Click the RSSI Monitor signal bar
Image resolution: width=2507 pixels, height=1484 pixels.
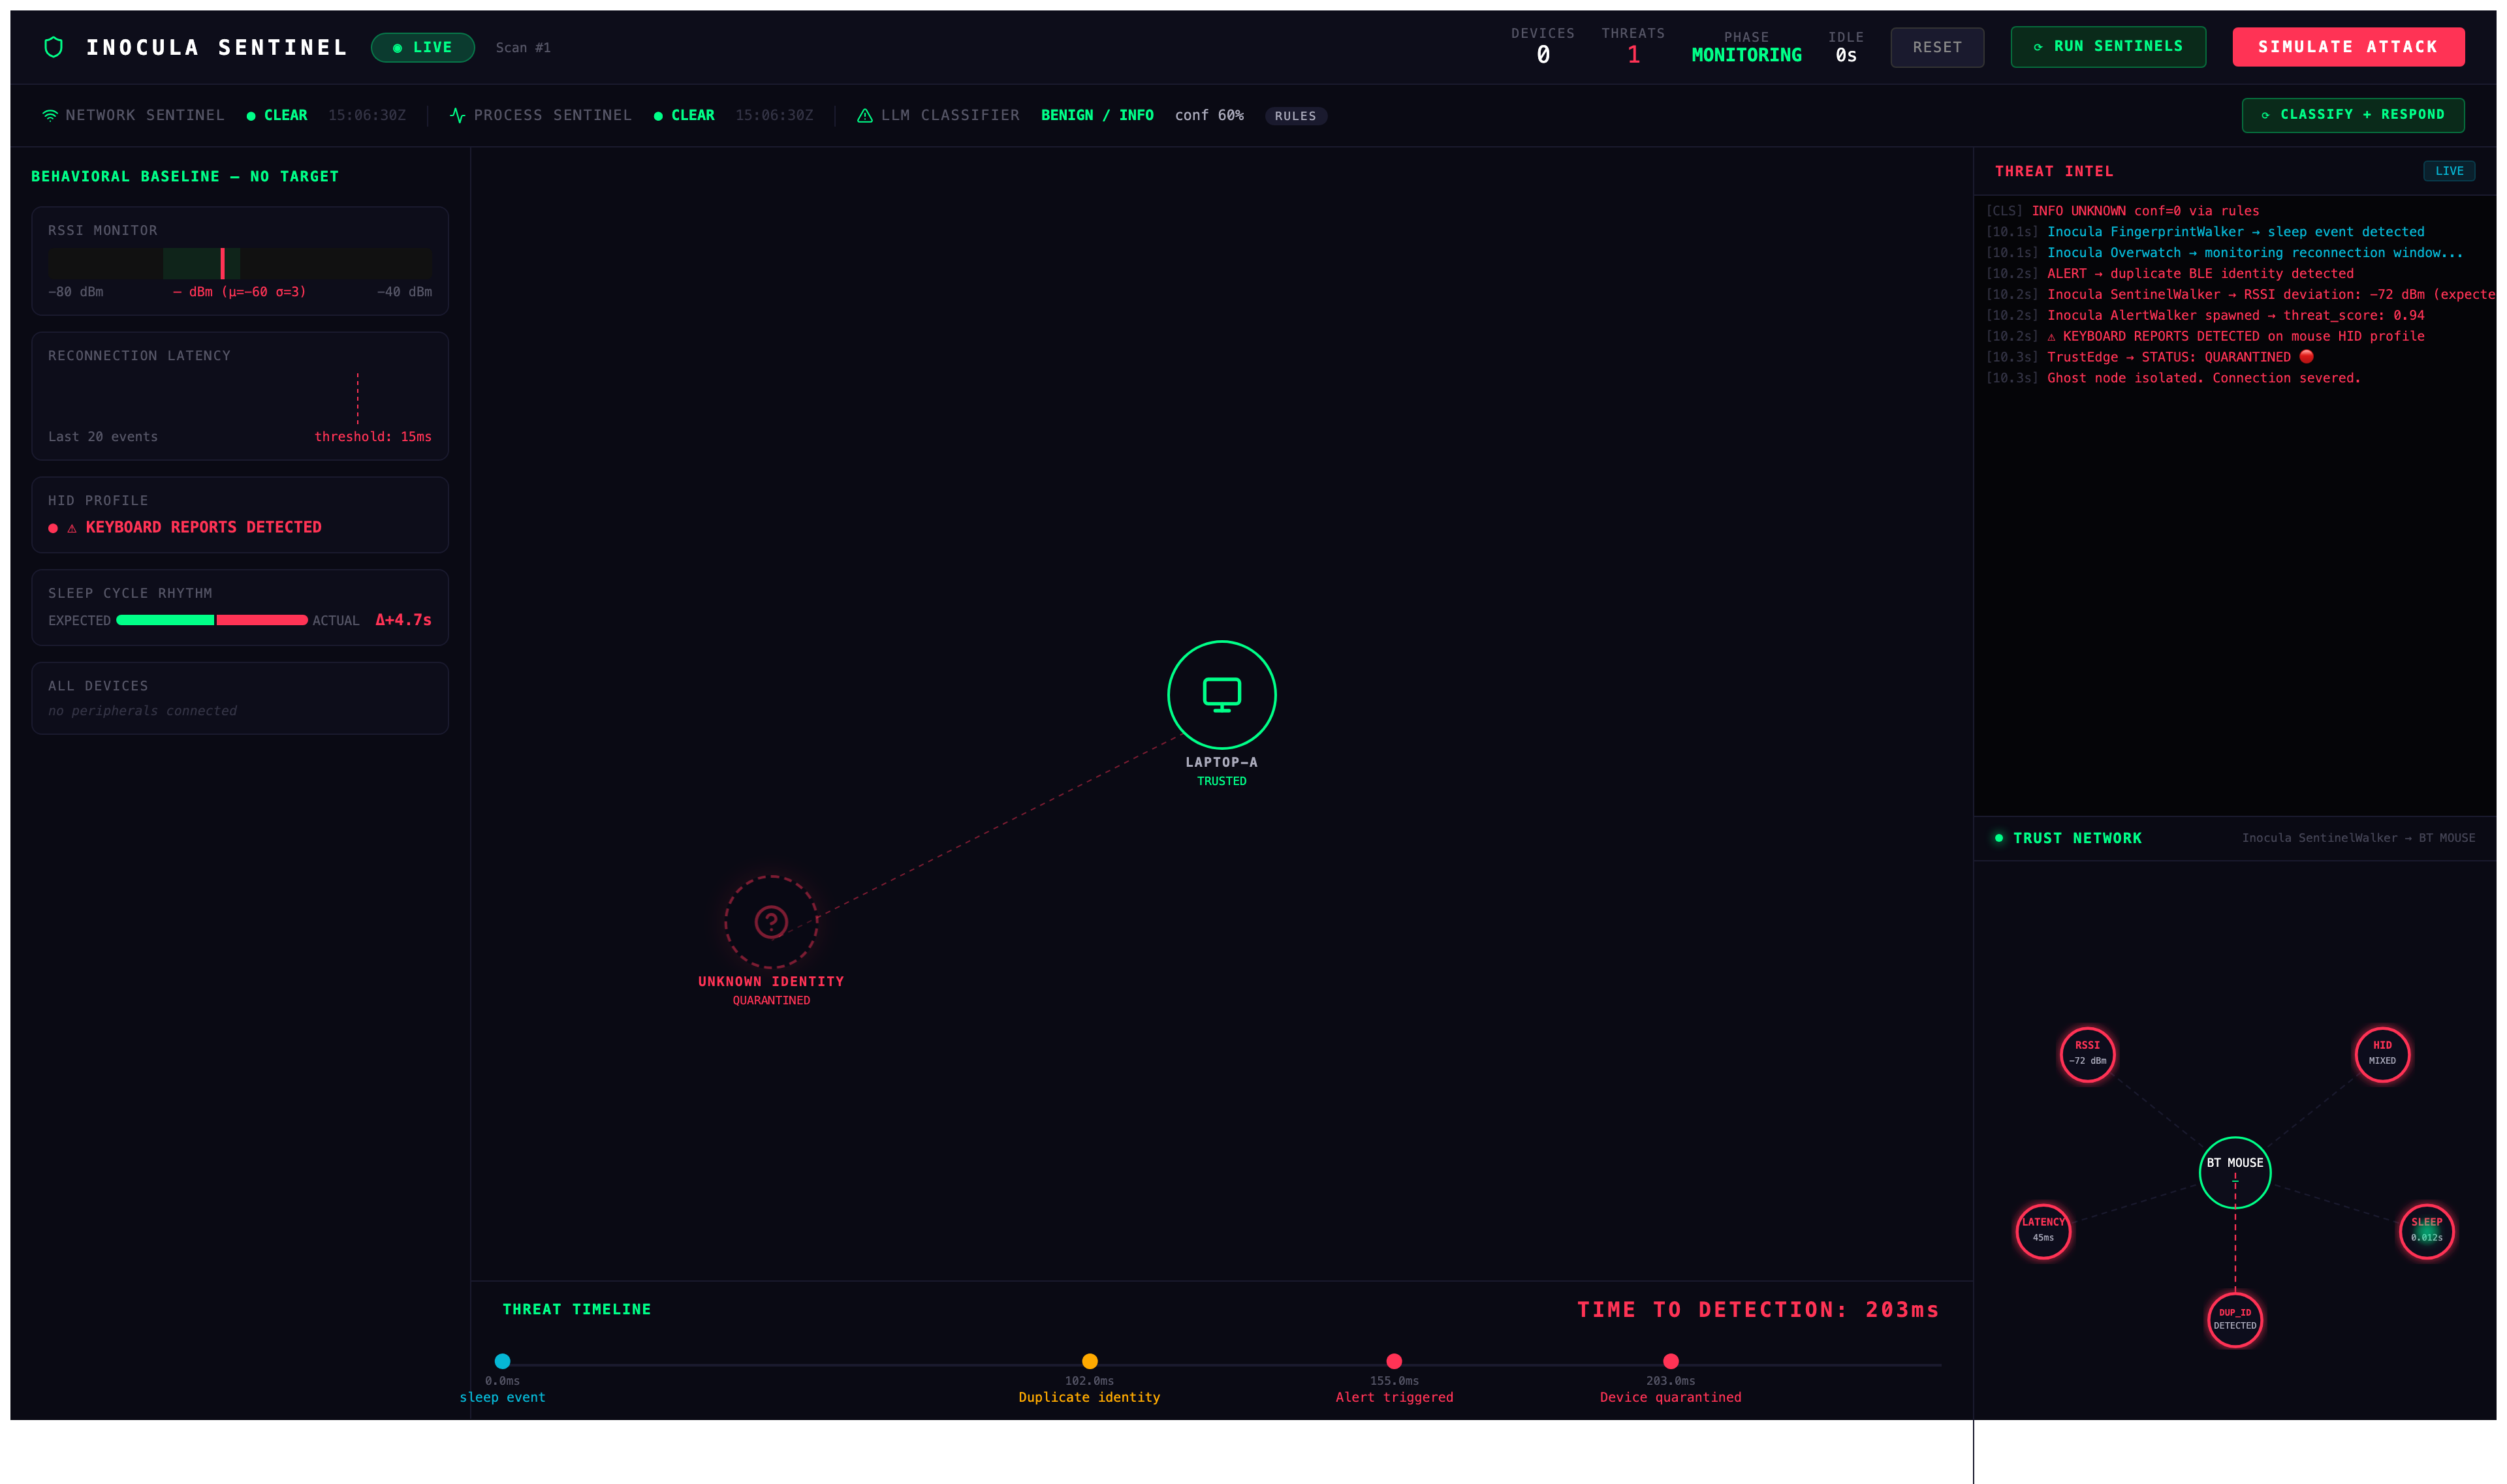tap(240, 263)
